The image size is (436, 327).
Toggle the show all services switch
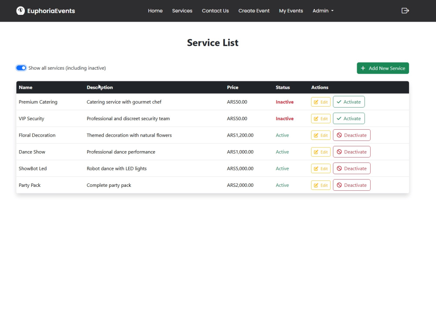click(x=21, y=68)
